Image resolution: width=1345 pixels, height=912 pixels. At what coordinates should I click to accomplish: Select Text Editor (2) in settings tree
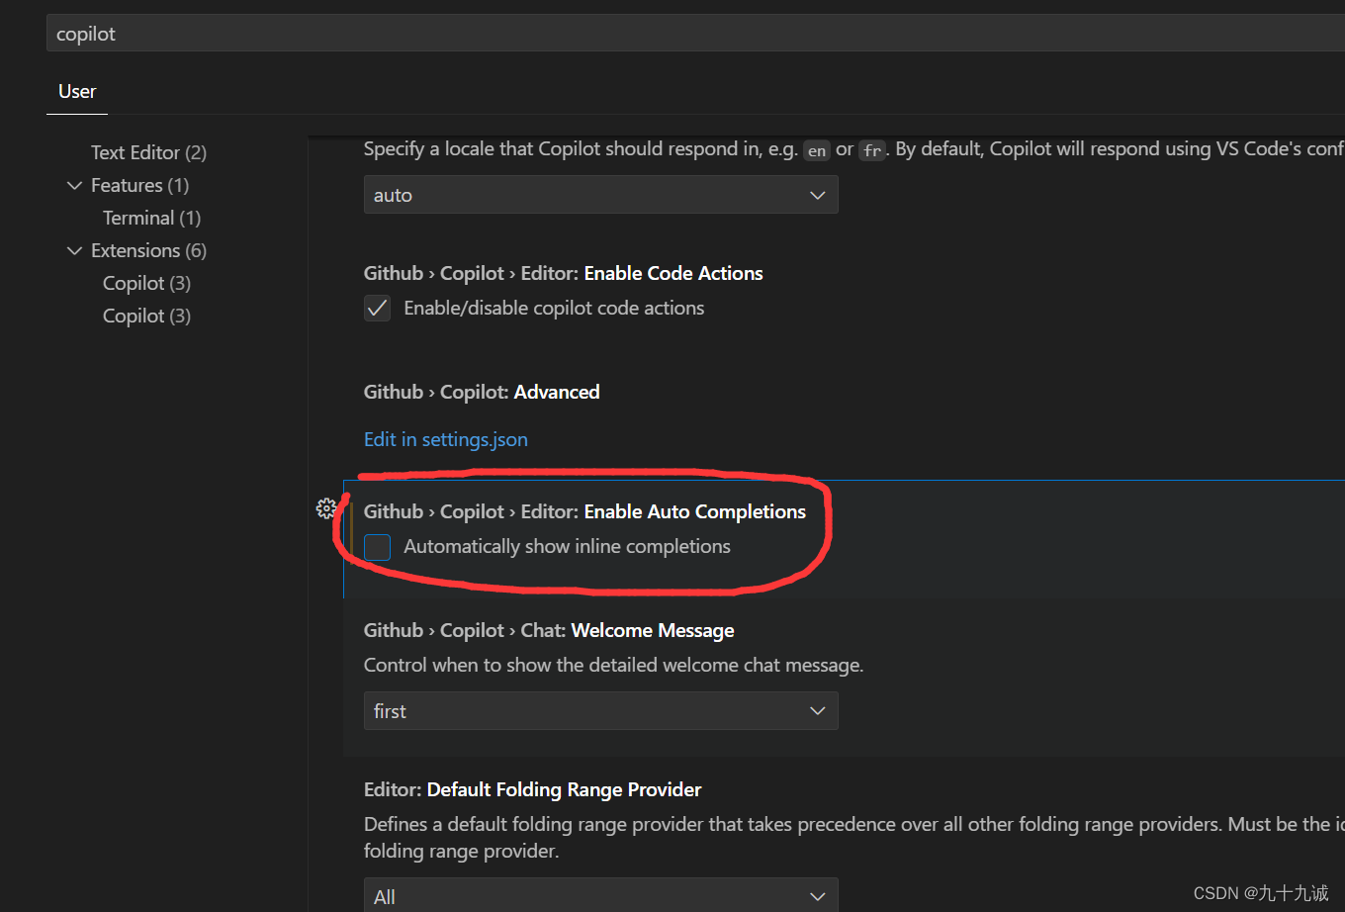[x=148, y=152]
